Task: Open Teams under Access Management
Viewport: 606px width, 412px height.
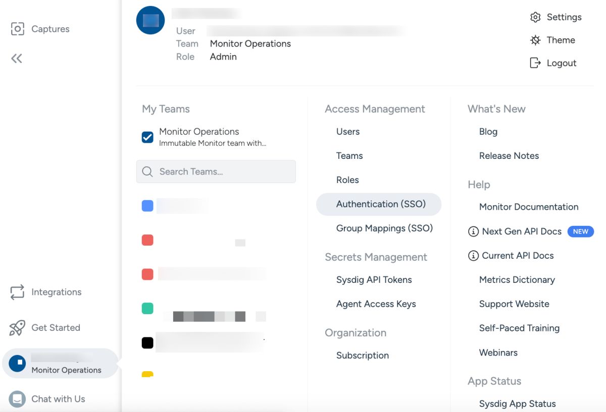Action: coord(349,156)
